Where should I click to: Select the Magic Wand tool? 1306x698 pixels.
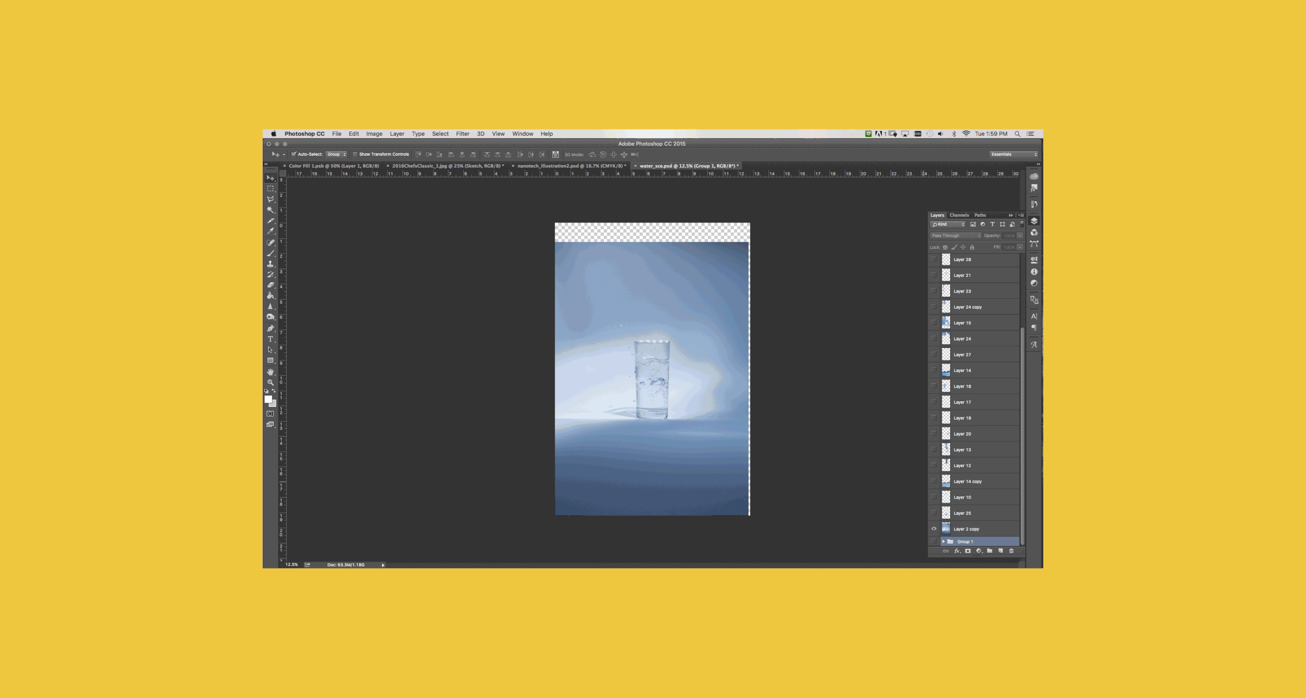pos(270,210)
